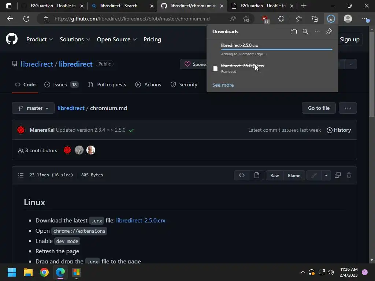Click the GitHub logo home icon

point(12,39)
